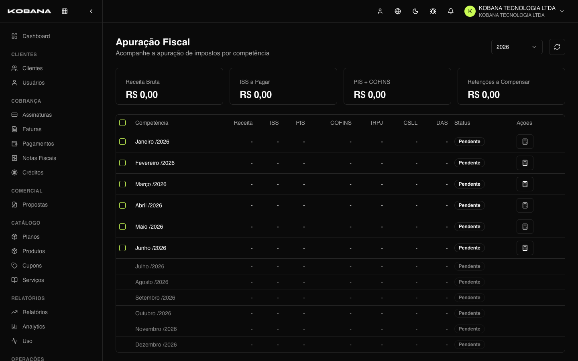Click calculator action for Maio /2026
578x361 pixels.
click(525, 227)
